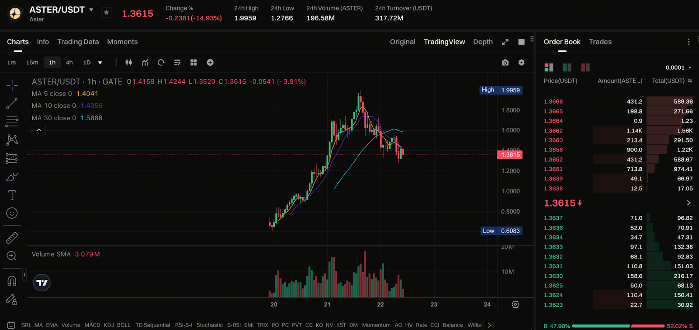Take a chart snapshot with camera icon
This screenshot has height=330, width=699.
pos(505,62)
